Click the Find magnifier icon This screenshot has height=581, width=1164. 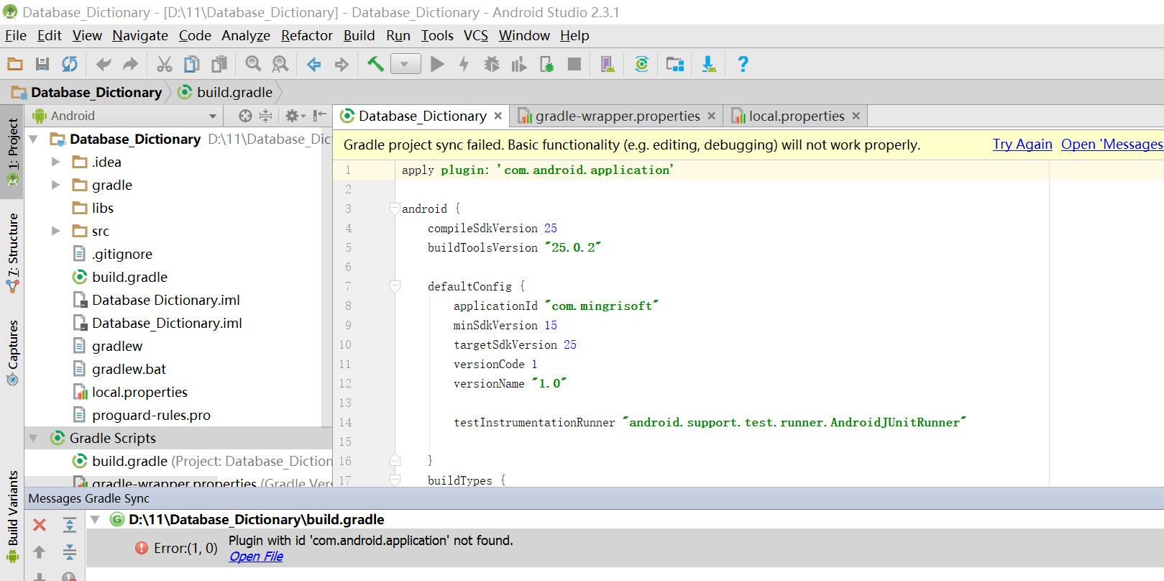click(x=253, y=64)
